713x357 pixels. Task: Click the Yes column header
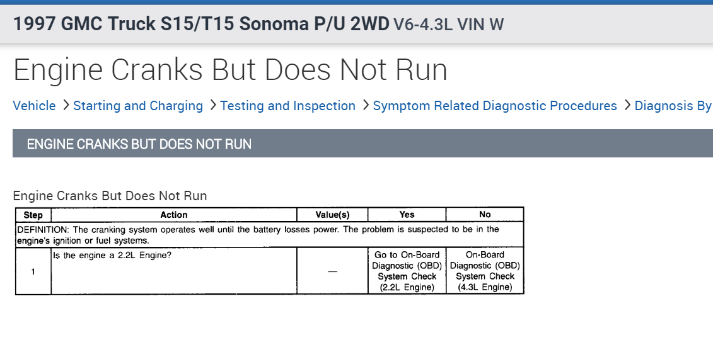(x=407, y=215)
